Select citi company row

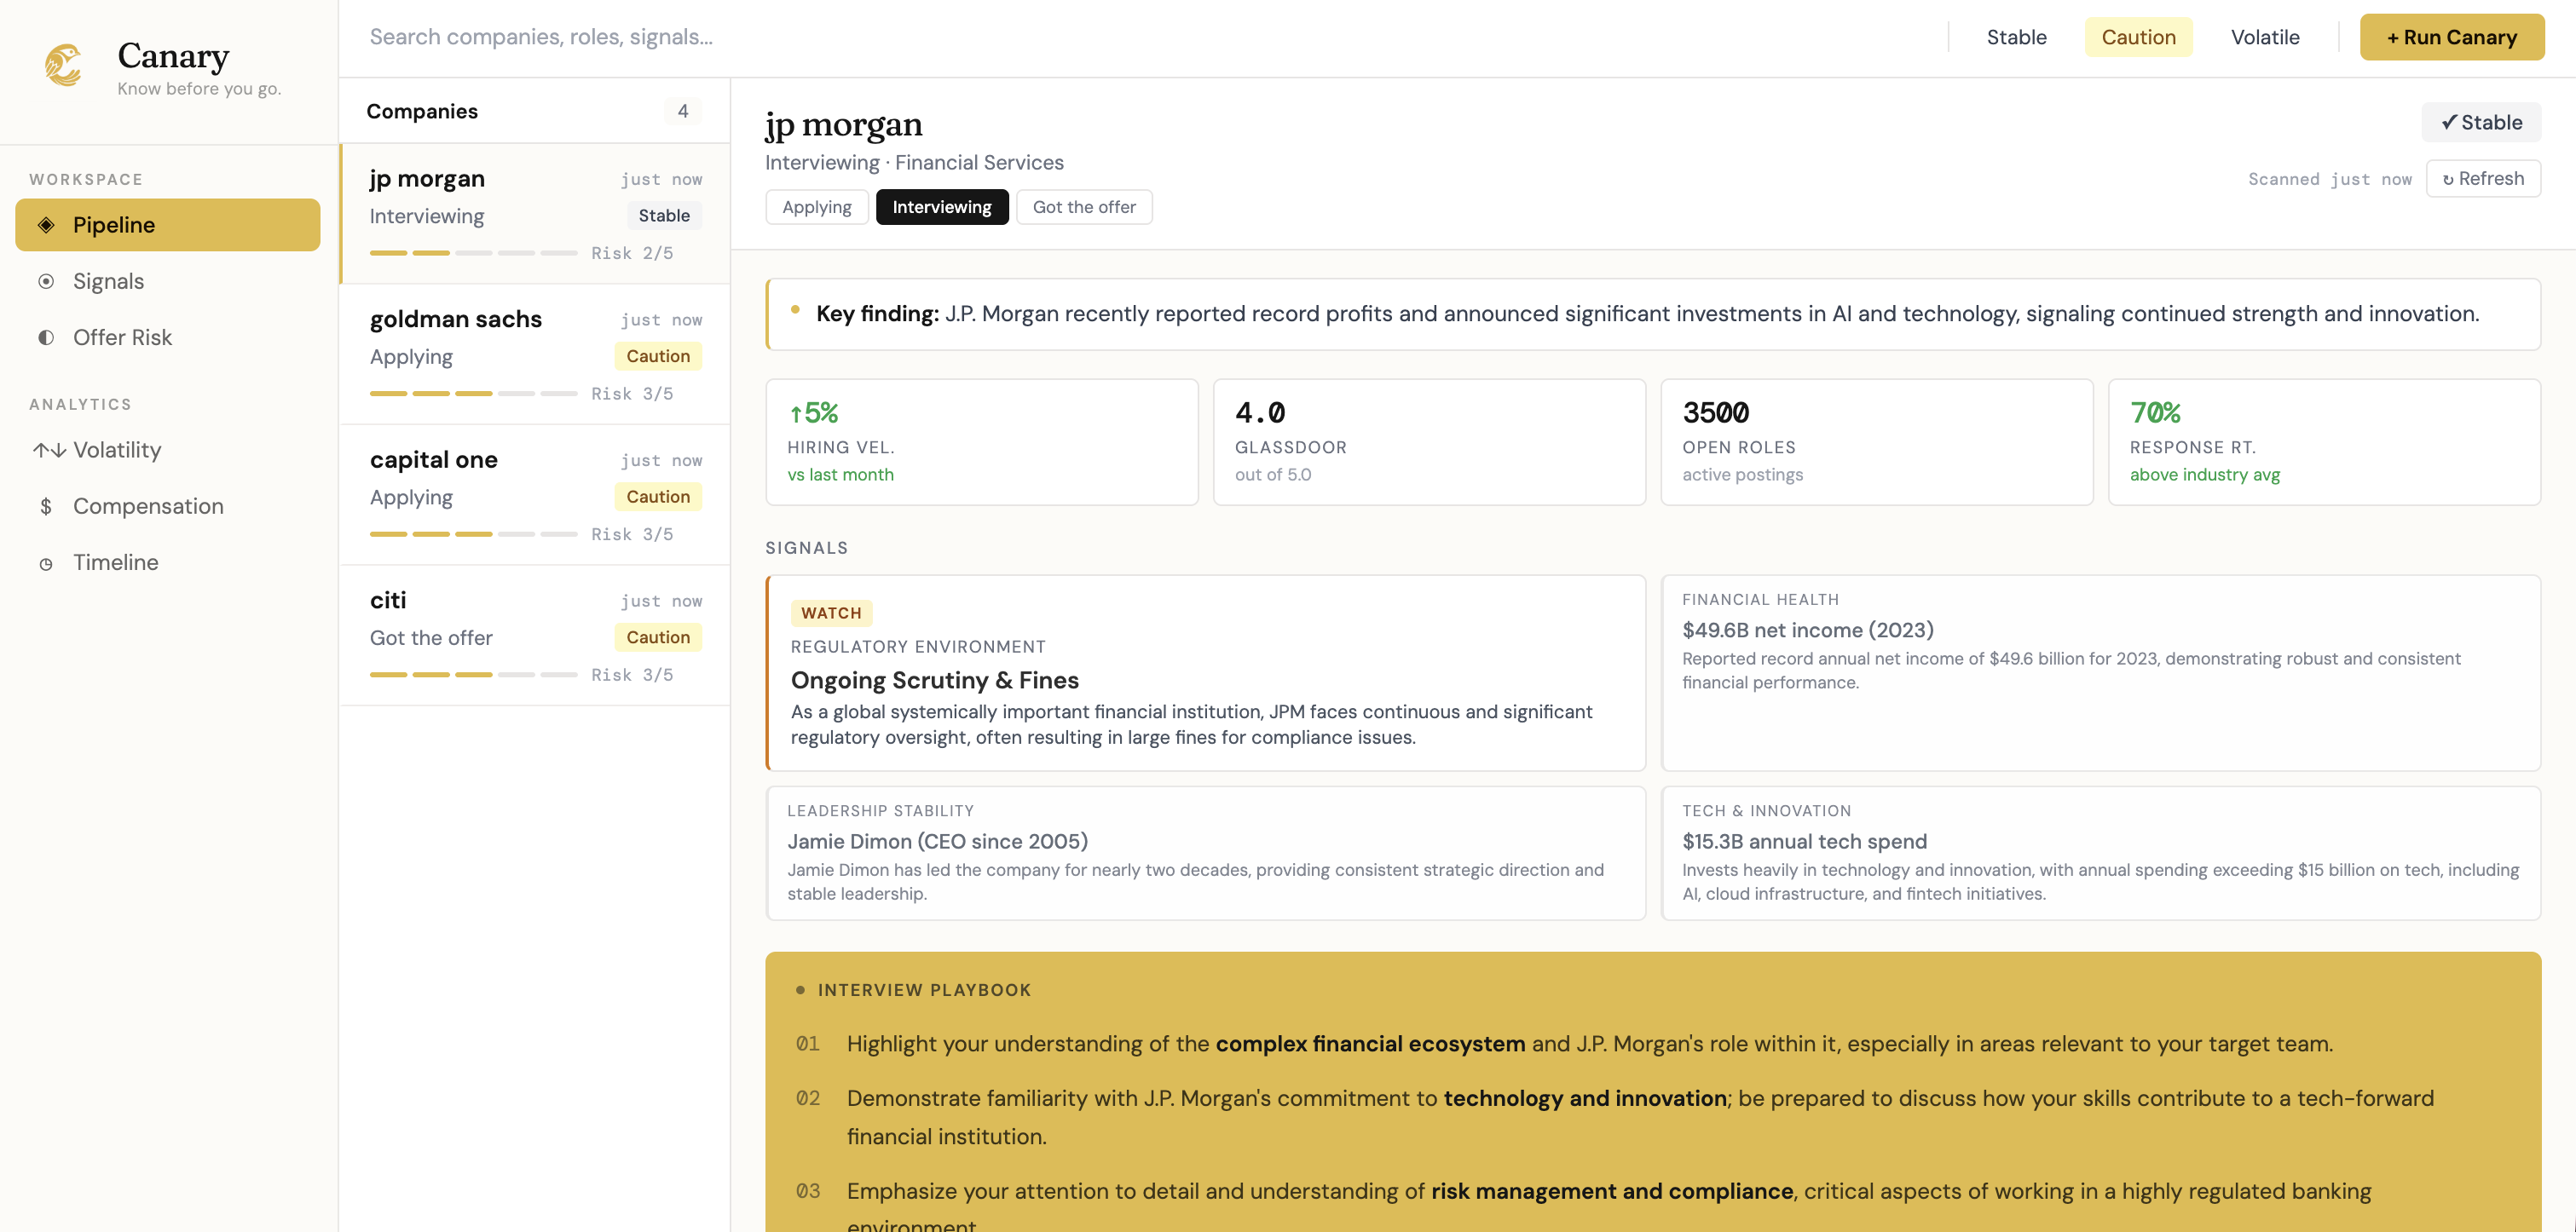pyautogui.click(x=535, y=636)
